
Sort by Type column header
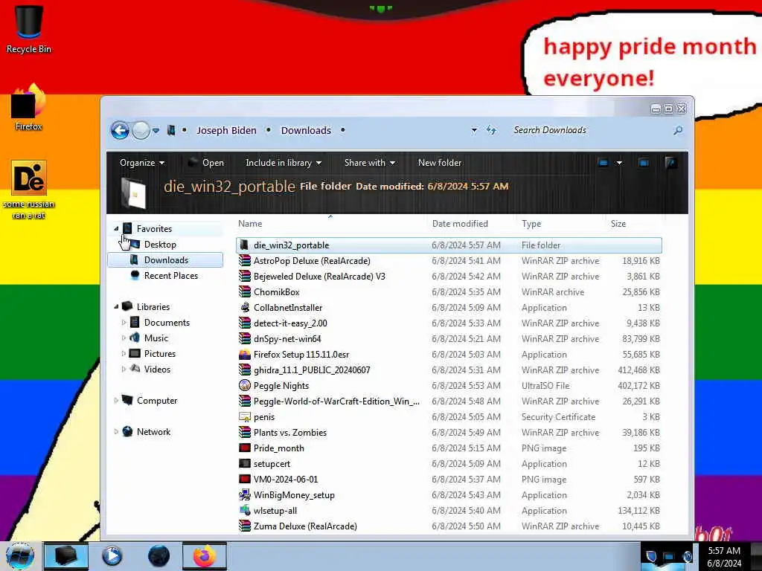tap(531, 223)
